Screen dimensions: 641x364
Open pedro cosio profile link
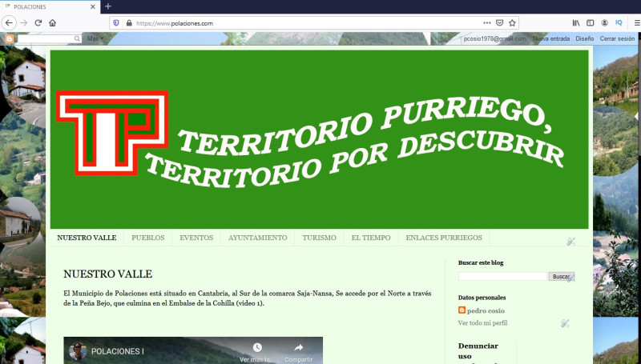(x=486, y=310)
